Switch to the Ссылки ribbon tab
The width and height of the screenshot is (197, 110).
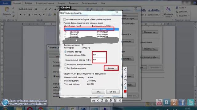click(62, 3)
